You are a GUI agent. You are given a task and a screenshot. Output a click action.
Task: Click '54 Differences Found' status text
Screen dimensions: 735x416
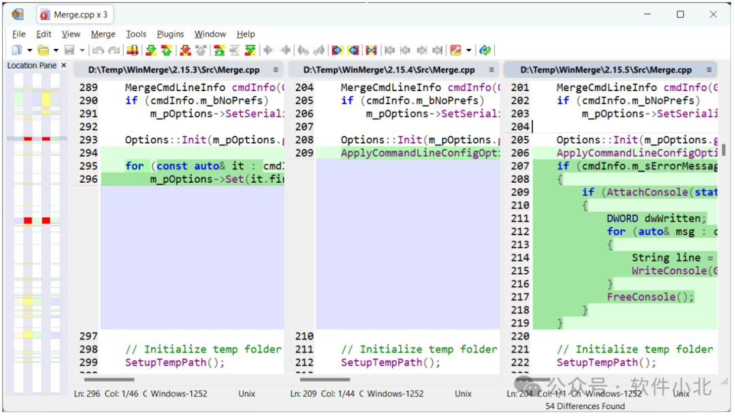point(585,406)
